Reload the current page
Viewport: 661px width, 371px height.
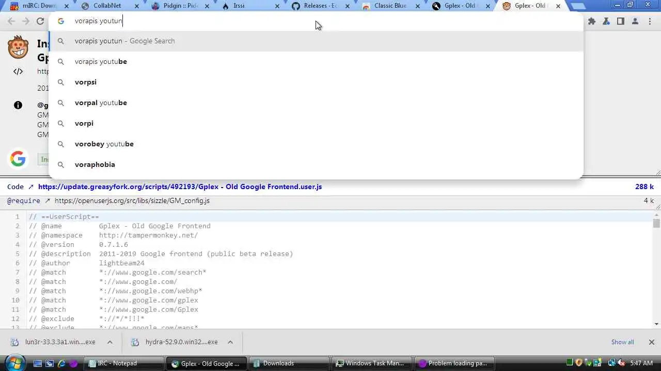pos(40,21)
